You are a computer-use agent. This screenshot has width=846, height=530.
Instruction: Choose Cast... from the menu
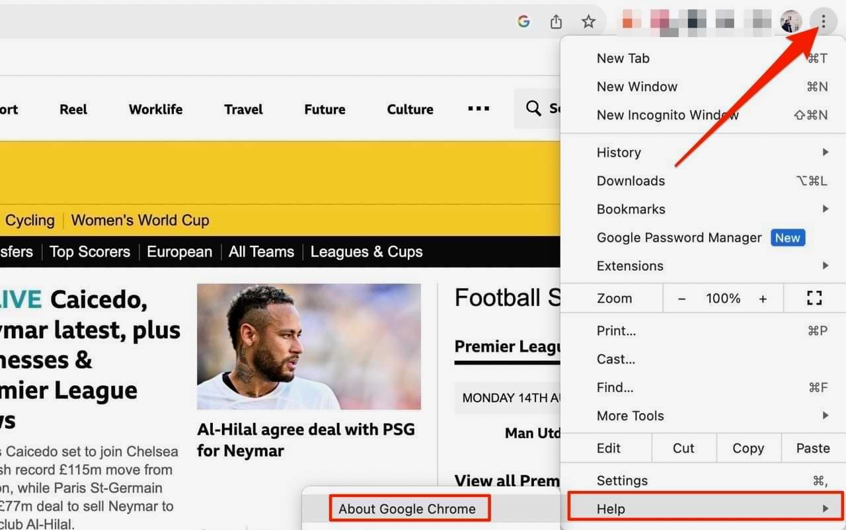[x=703, y=360]
